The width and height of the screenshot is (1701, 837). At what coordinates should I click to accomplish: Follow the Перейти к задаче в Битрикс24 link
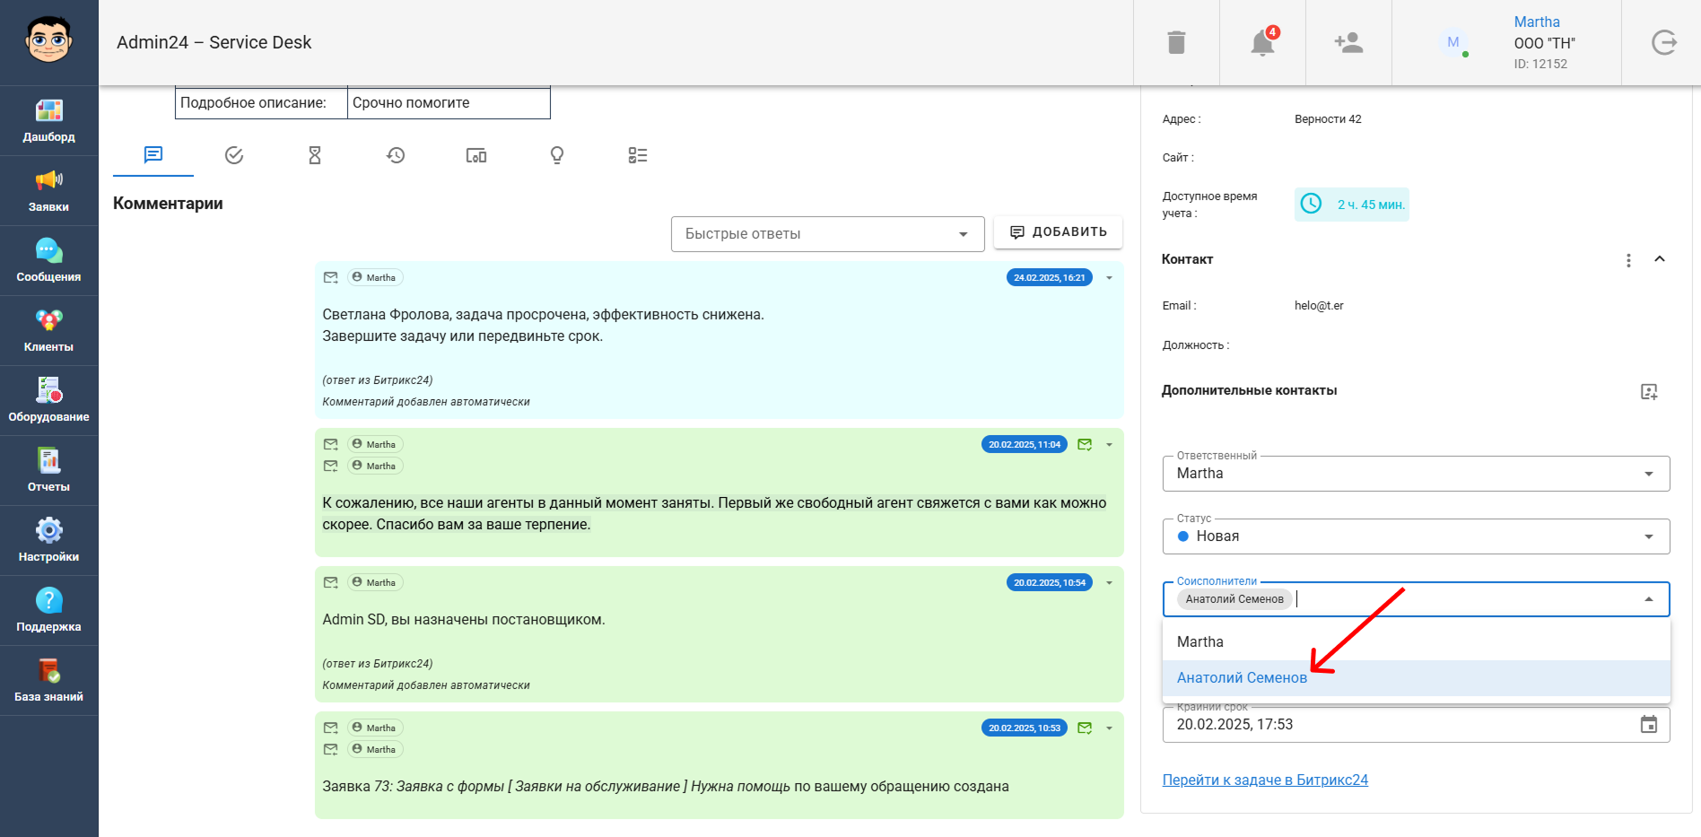1265,780
